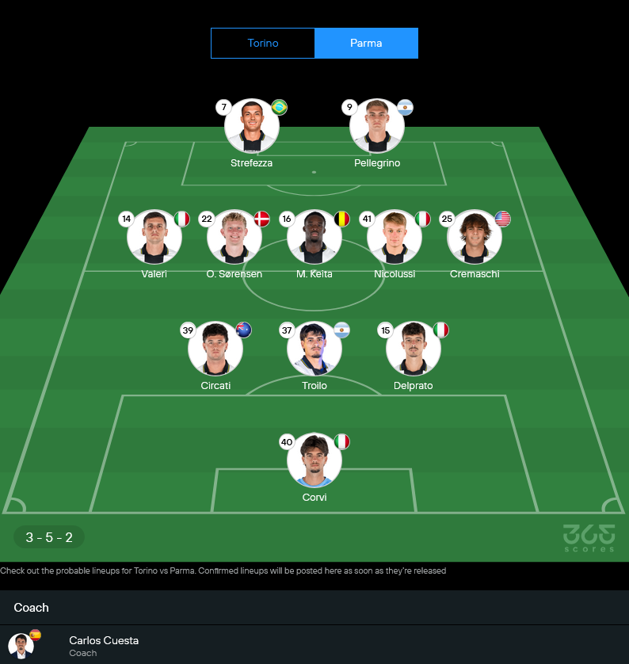
Task: Select the Parma lineup tab
Action: (366, 44)
